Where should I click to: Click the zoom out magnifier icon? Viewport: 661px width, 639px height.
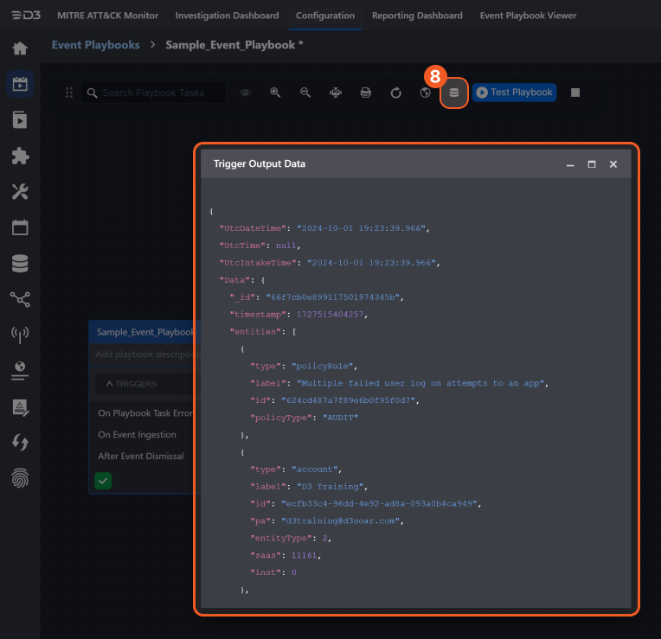tap(305, 93)
